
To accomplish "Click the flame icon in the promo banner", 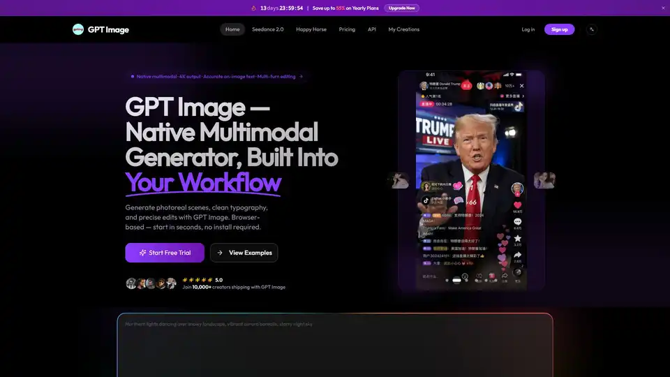I will [x=253, y=8].
